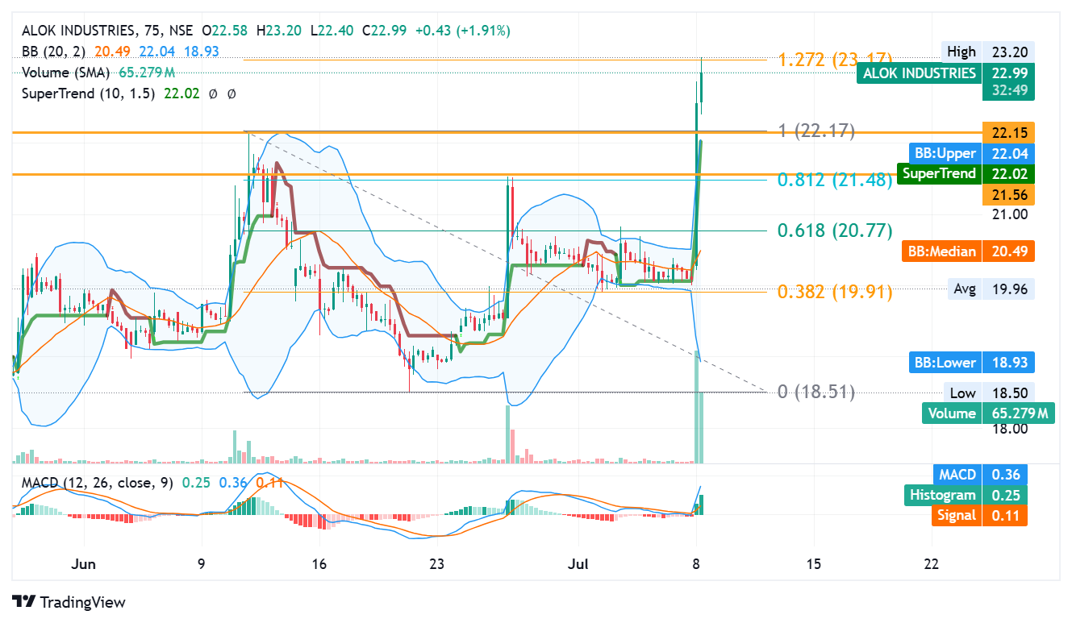
Task: Select the MACD (12, 26, close, 9) legend
Action: (x=96, y=483)
